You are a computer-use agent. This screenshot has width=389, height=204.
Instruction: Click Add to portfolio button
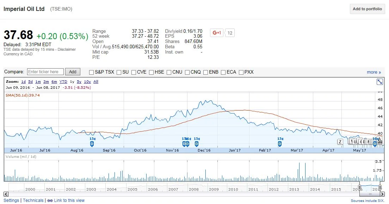(367, 9)
